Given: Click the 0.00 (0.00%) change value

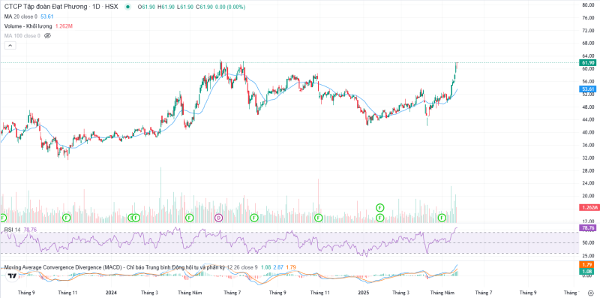Looking at the screenshot, I should 229,7.
